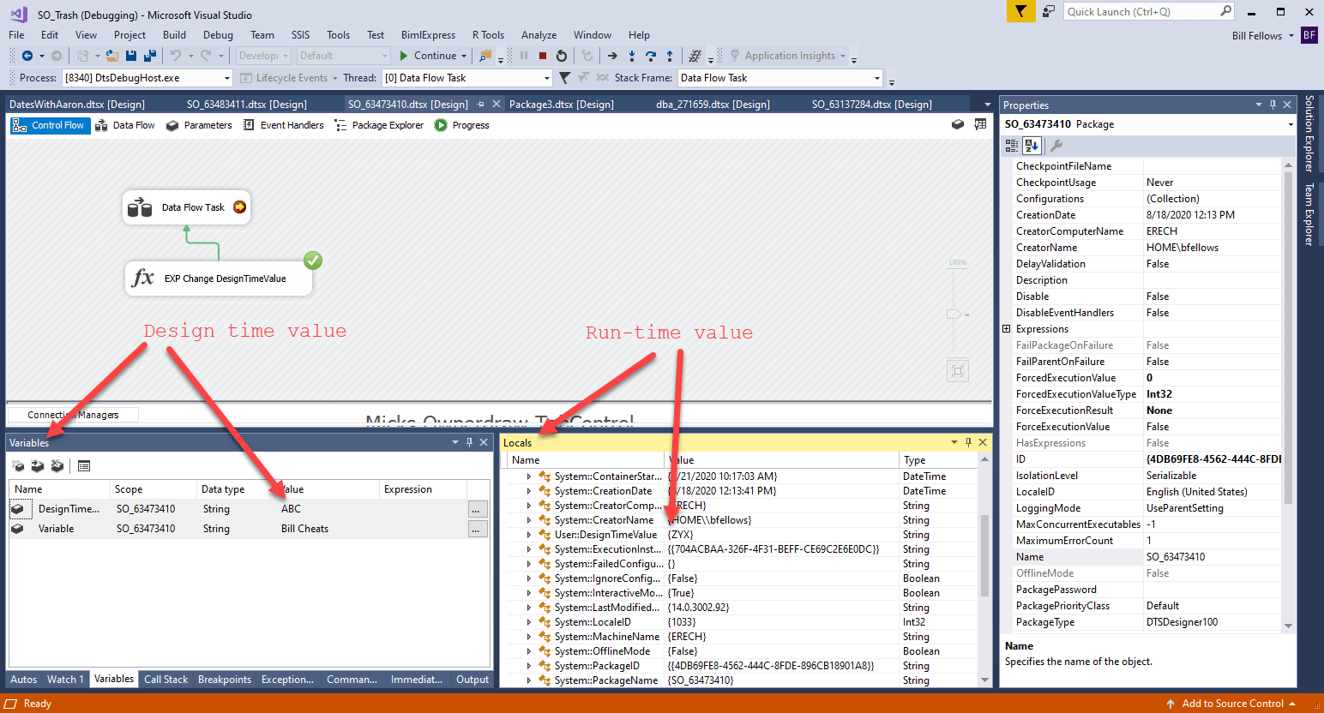Image resolution: width=1324 pixels, height=713 pixels.
Task: Click the Delete Variable icon in Variables panel
Action: pos(57,466)
